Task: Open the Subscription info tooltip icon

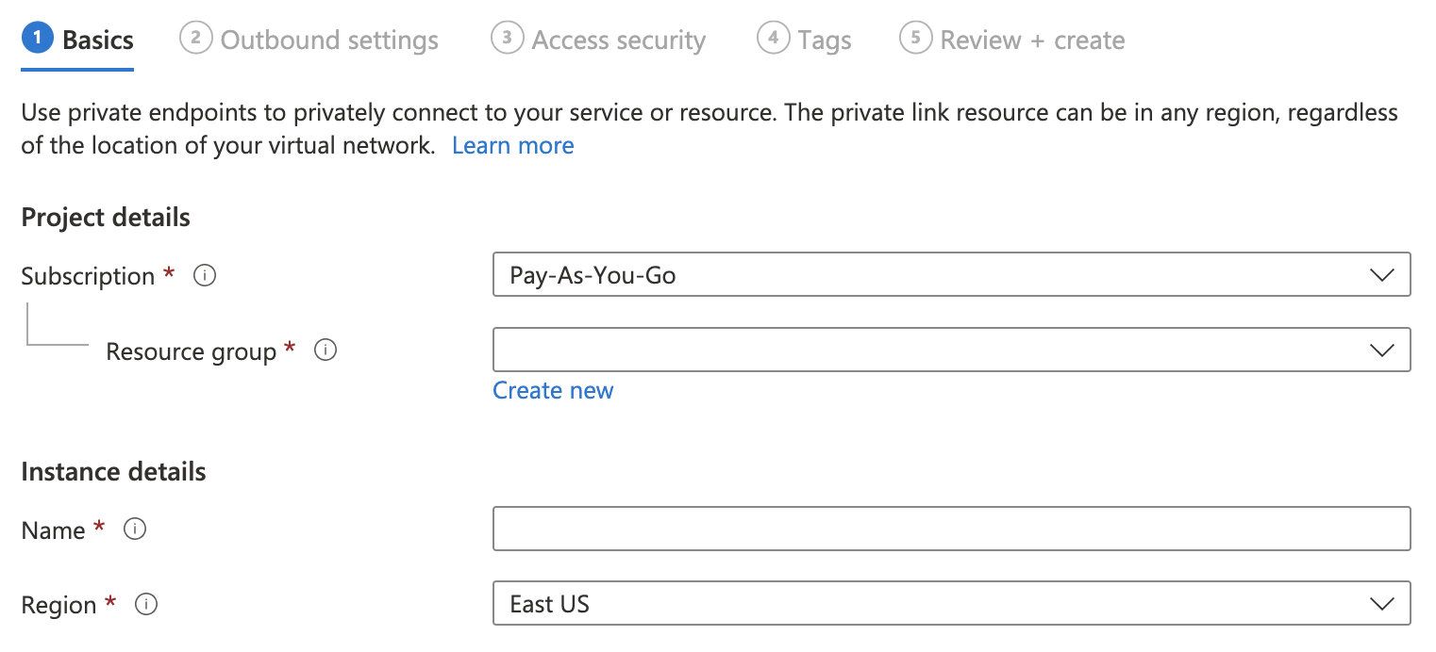Action: [204, 275]
